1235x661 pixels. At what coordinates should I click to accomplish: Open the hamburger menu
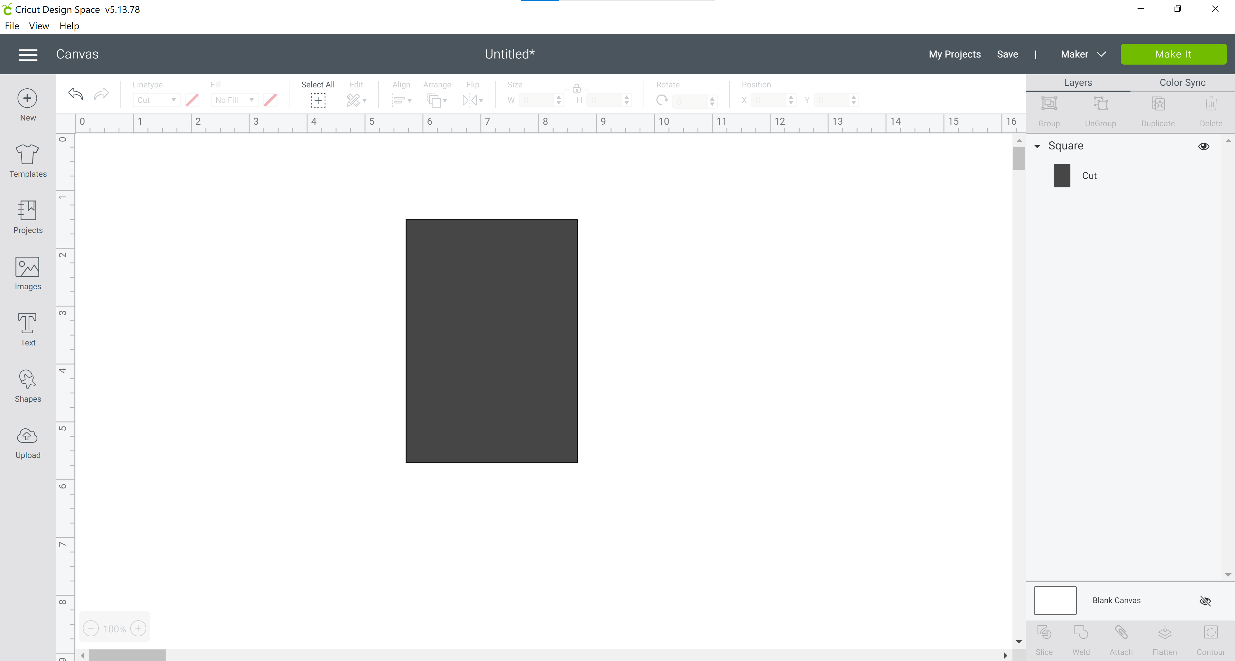click(28, 55)
